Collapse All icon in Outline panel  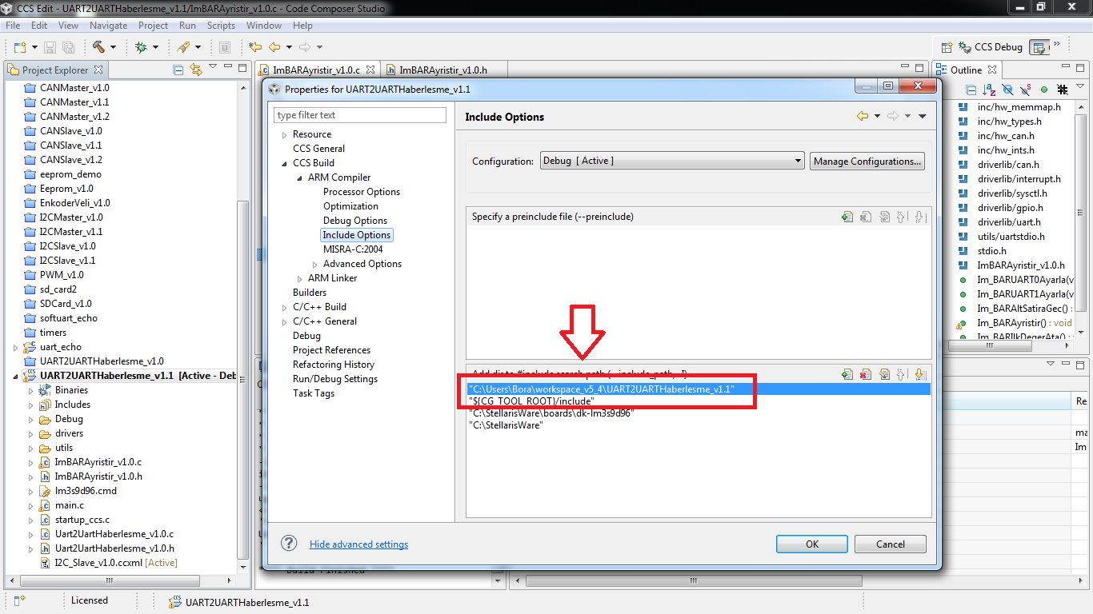coord(971,90)
